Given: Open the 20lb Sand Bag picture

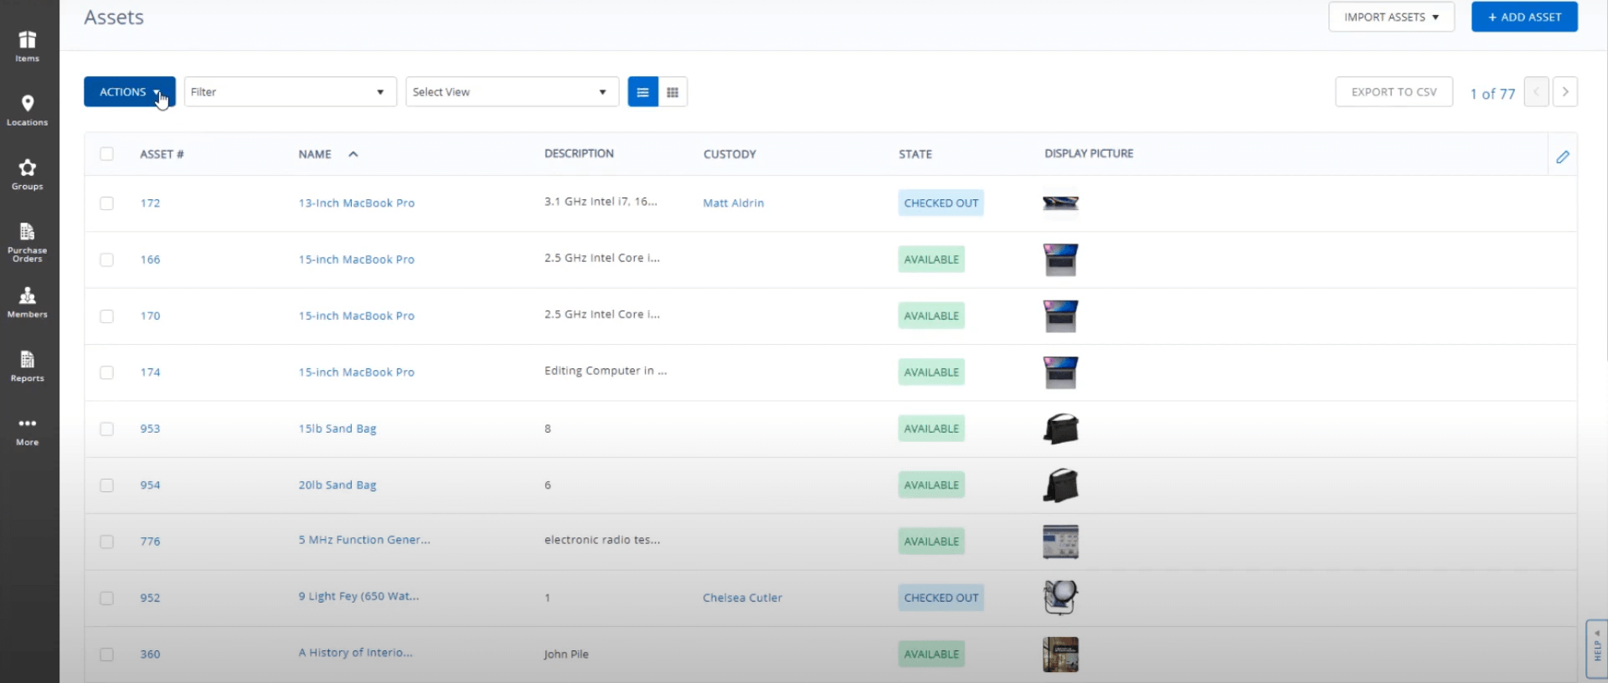Looking at the screenshot, I should [x=1060, y=485].
